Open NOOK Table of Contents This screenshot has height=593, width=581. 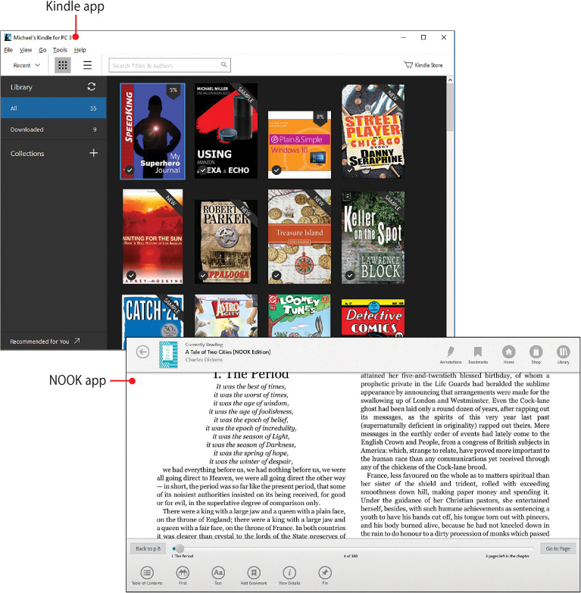pyautogui.click(x=147, y=576)
